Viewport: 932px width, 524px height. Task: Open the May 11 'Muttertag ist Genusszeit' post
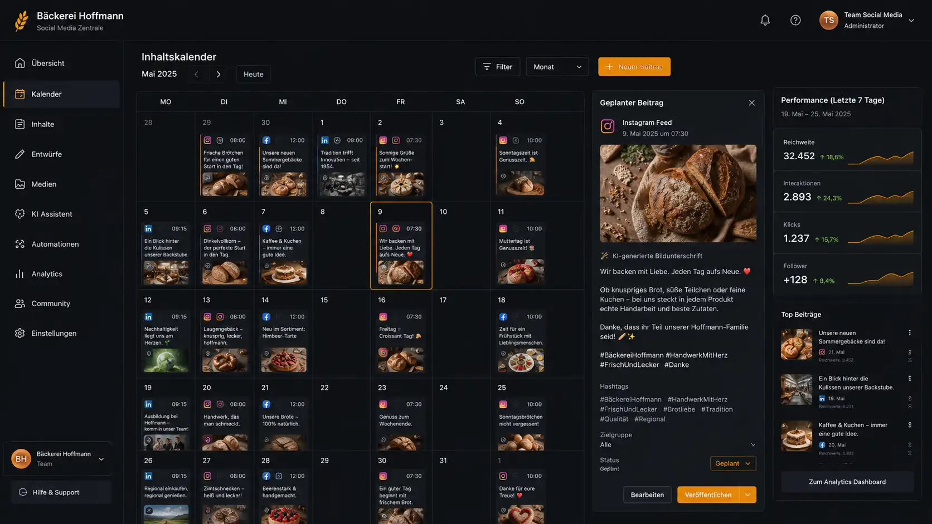click(521, 254)
